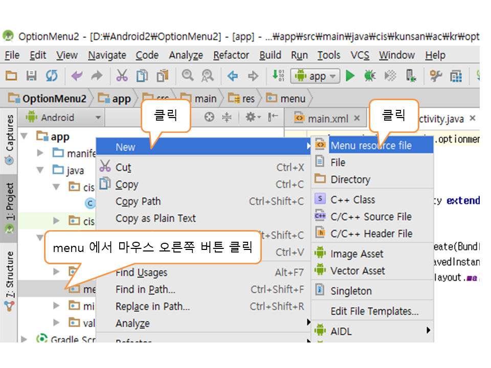Click the Run app green play icon
This screenshot has width=491, height=368.
point(350,76)
